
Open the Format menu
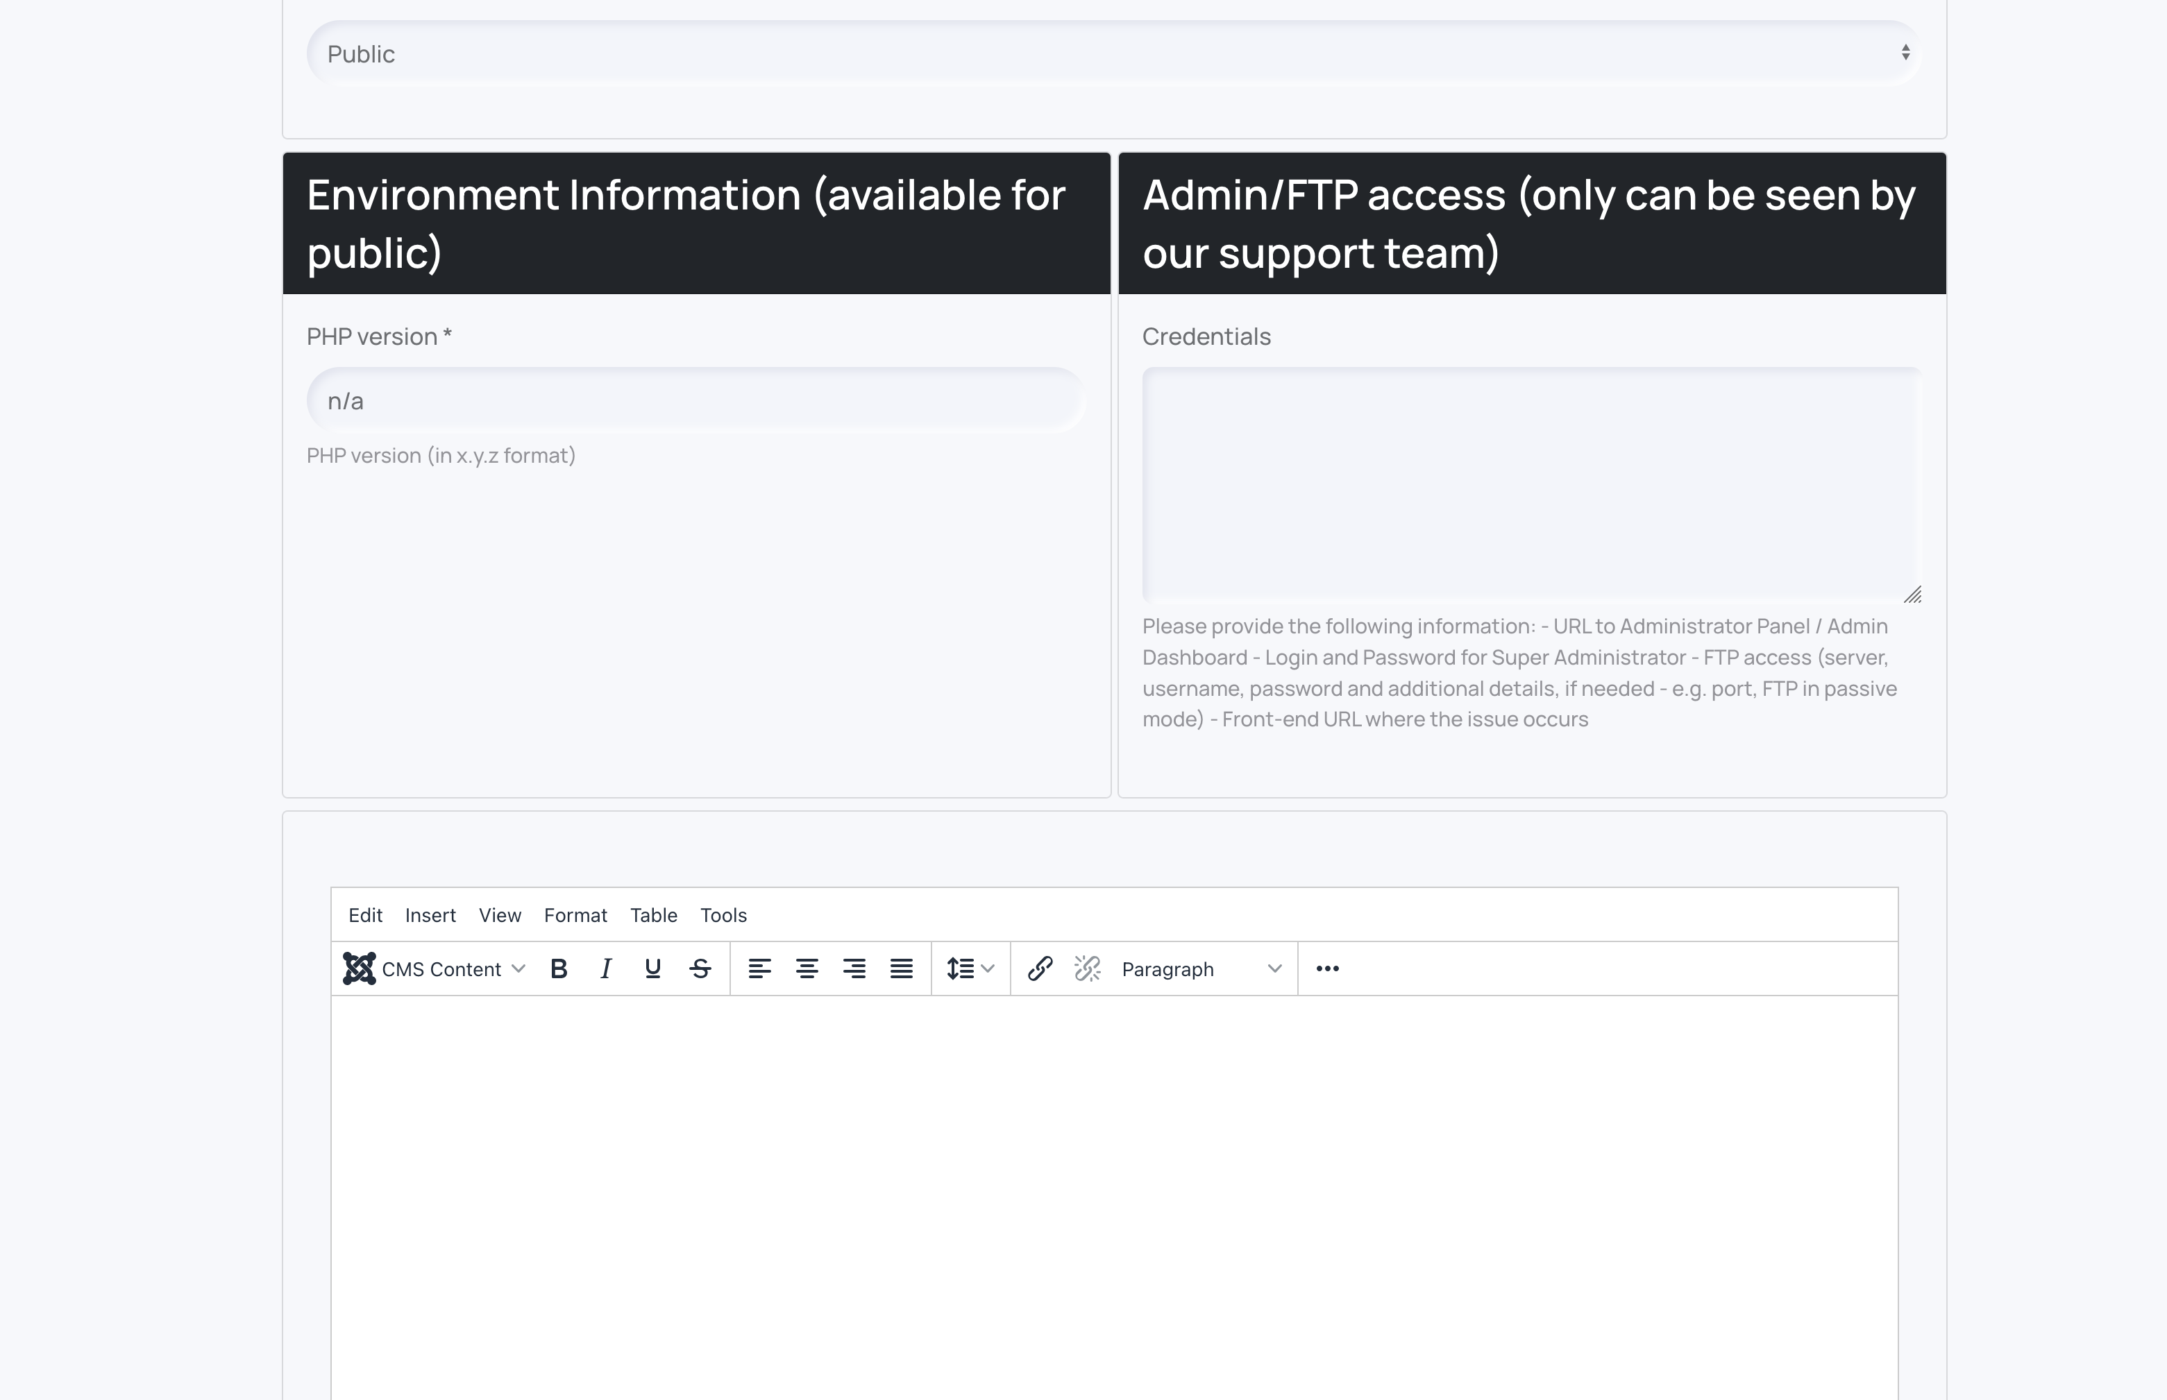[575, 916]
